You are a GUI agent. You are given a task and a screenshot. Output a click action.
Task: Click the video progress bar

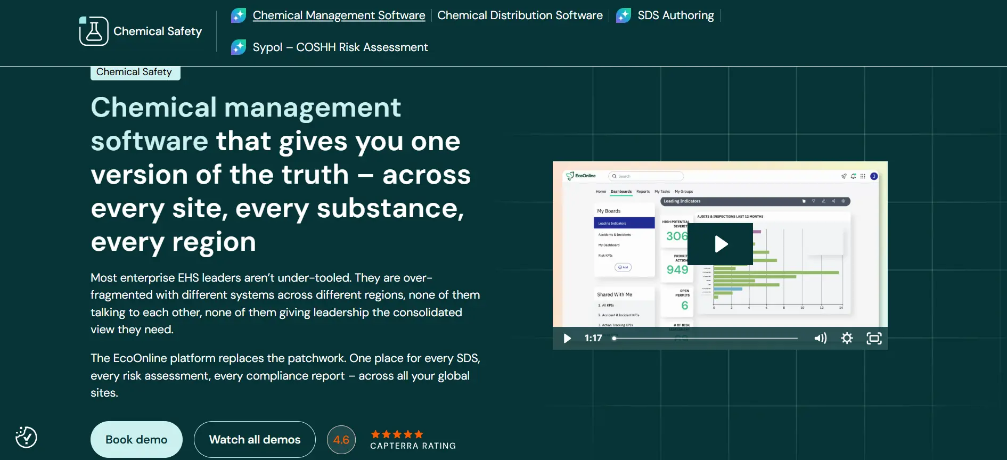coord(705,338)
